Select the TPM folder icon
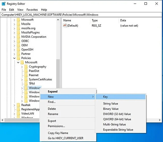163x142 pixels. [26, 84]
